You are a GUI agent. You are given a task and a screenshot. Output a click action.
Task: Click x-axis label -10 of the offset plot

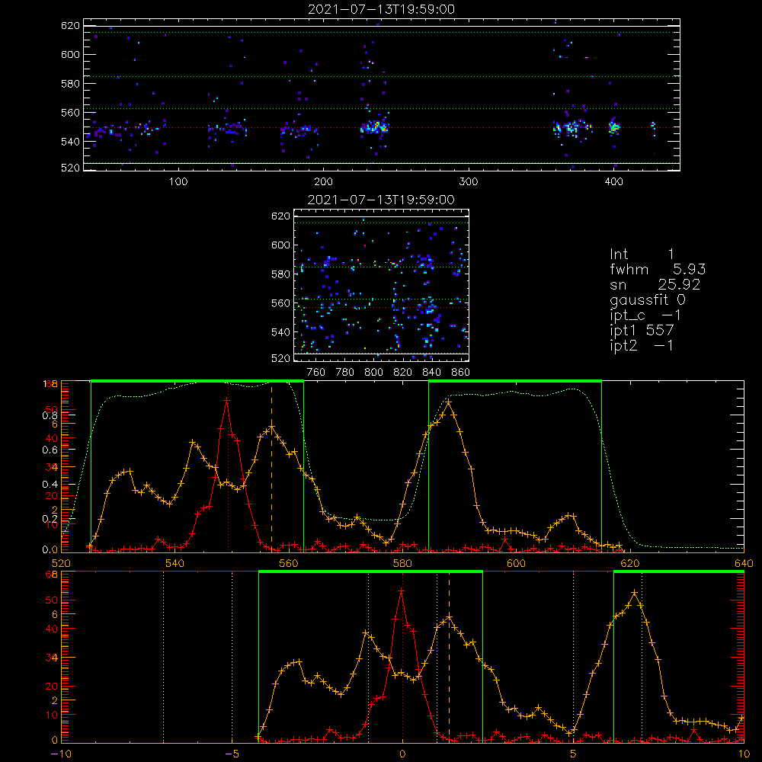[61, 754]
